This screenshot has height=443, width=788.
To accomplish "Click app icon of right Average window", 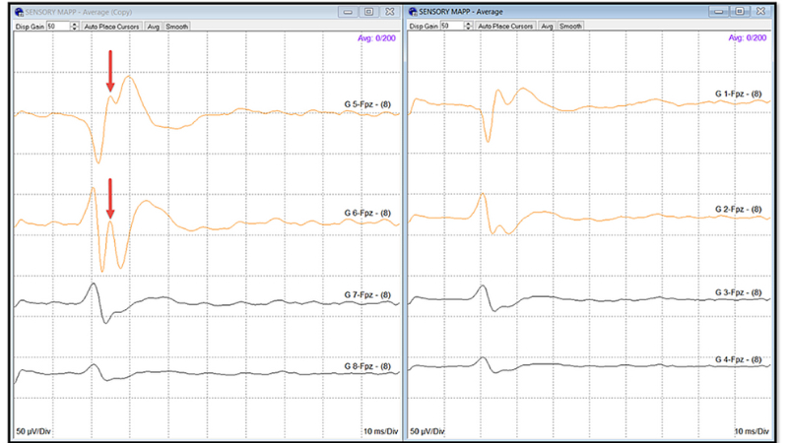I will [413, 12].
